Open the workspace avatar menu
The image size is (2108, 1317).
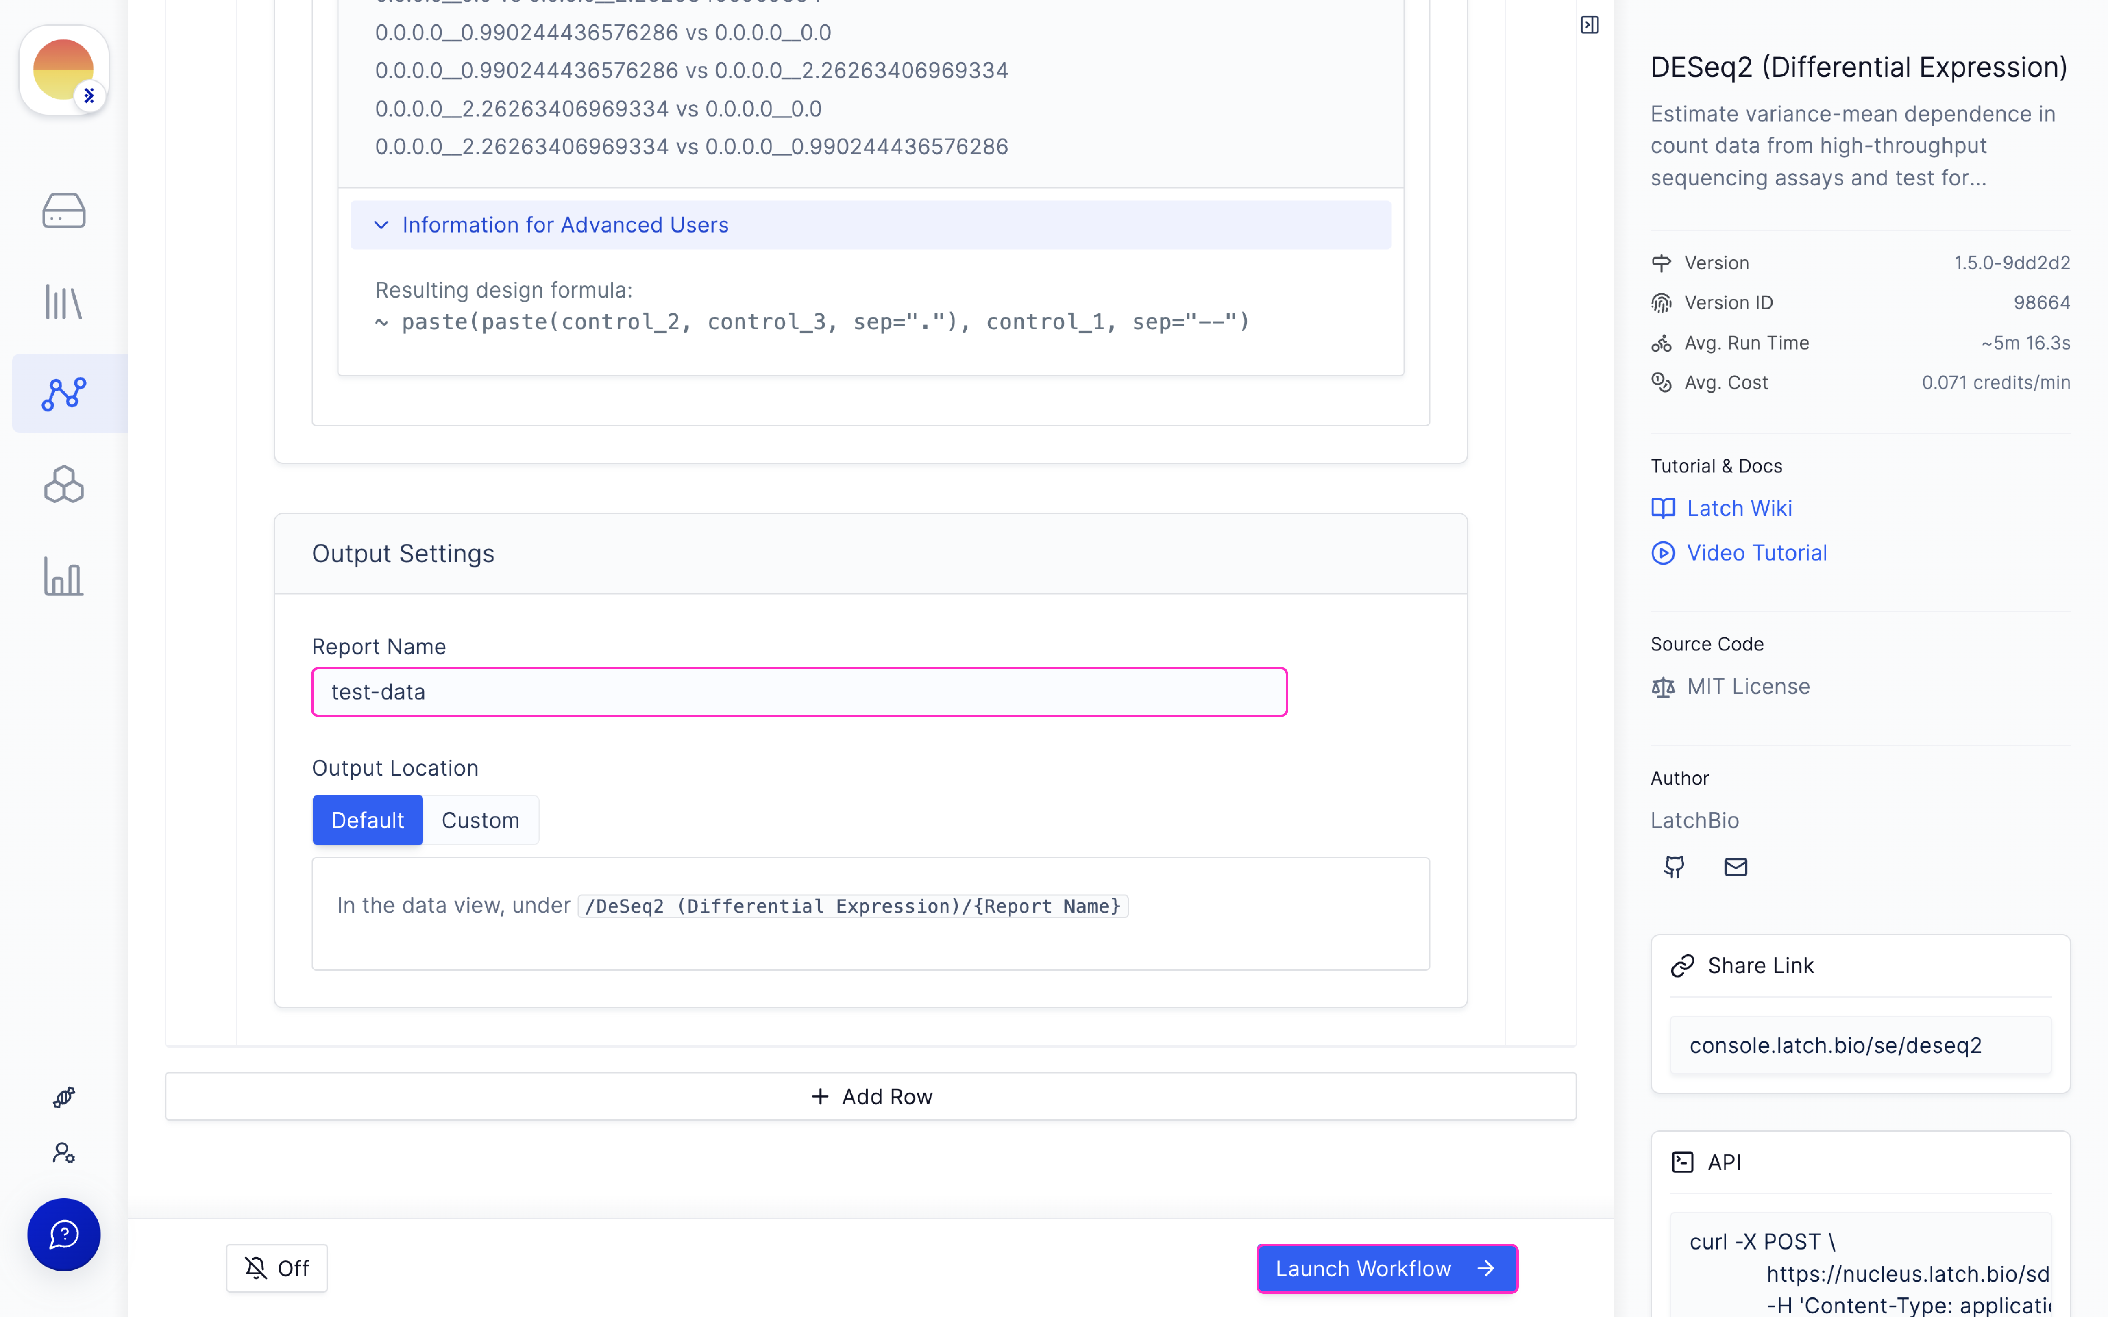point(63,70)
